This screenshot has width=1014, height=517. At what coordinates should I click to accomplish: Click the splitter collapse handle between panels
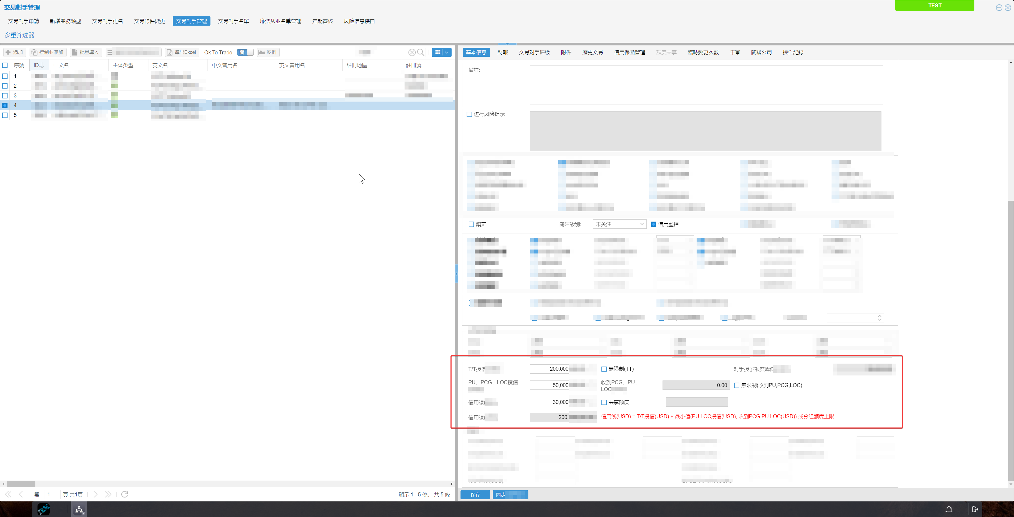point(456,273)
